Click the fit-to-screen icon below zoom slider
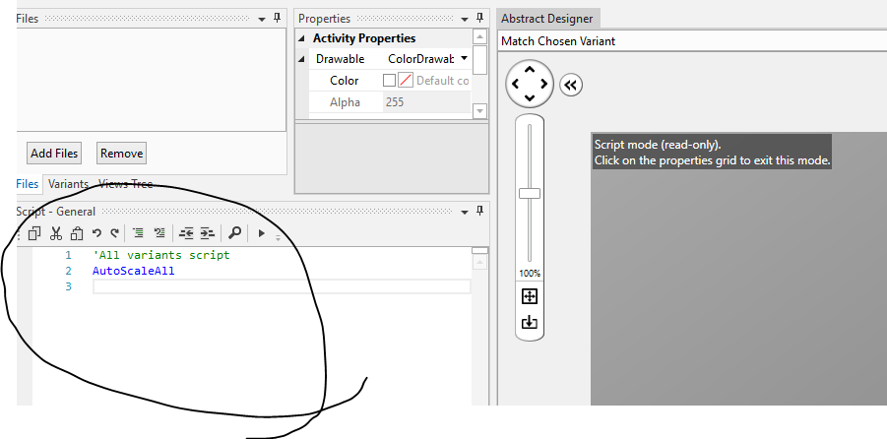The image size is (887, 439). pyautogui.click(x=530, y=295)
